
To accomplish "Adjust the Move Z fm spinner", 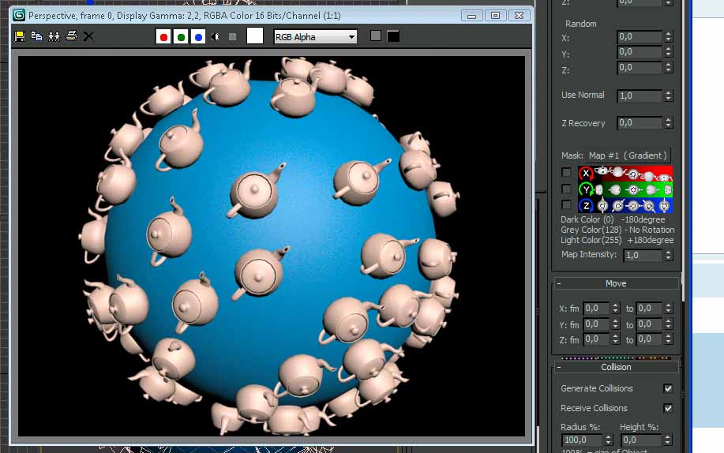I will (x=616, y=340).
